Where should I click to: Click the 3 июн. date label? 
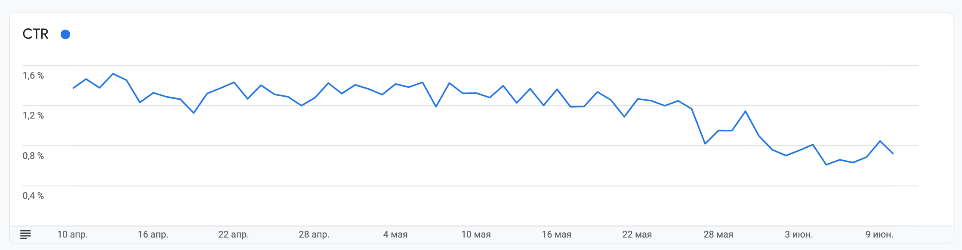click(799, 235)
